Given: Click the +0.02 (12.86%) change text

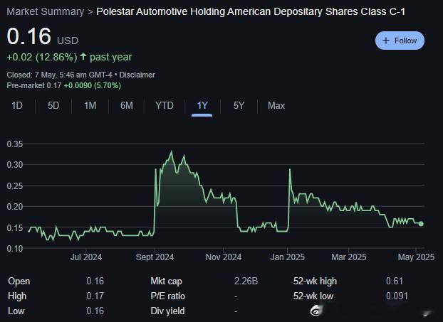Looking at the screenshot, I should [42, 58].
